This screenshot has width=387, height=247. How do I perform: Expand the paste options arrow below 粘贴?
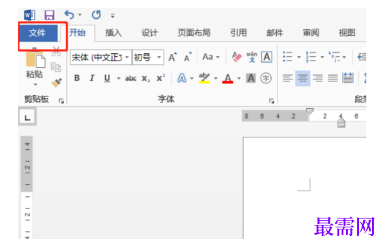click(36, 85)
